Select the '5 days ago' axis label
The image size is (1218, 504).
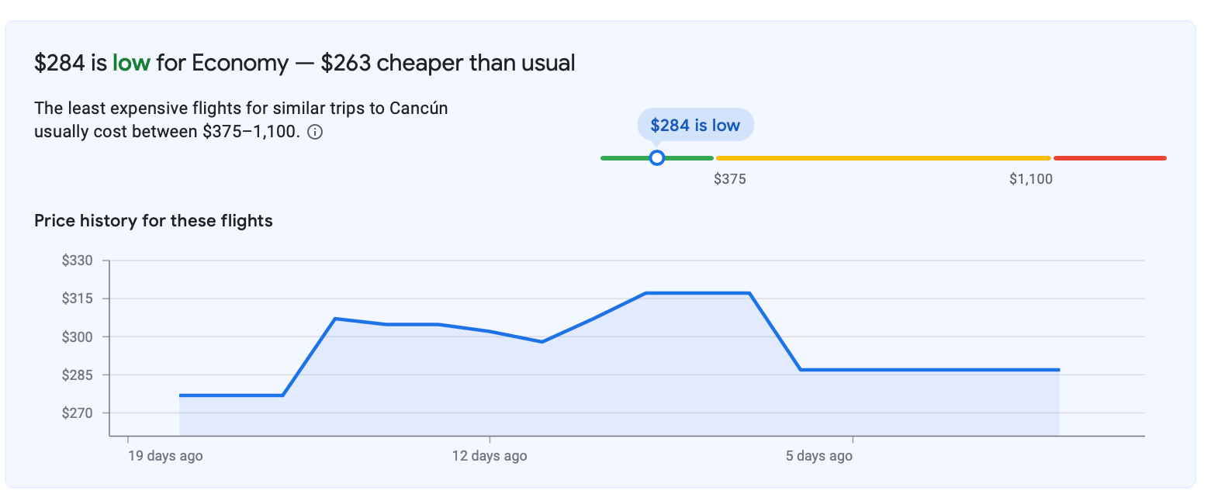[819, 456]
